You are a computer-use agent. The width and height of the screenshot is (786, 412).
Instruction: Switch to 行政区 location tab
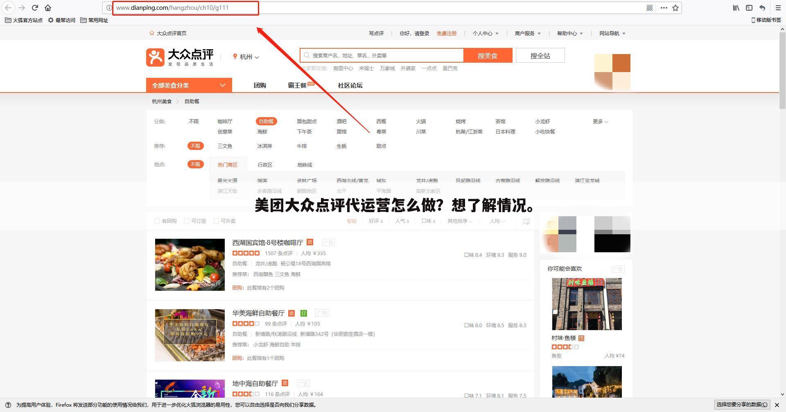pyautogui.click(x=265, y=165)
